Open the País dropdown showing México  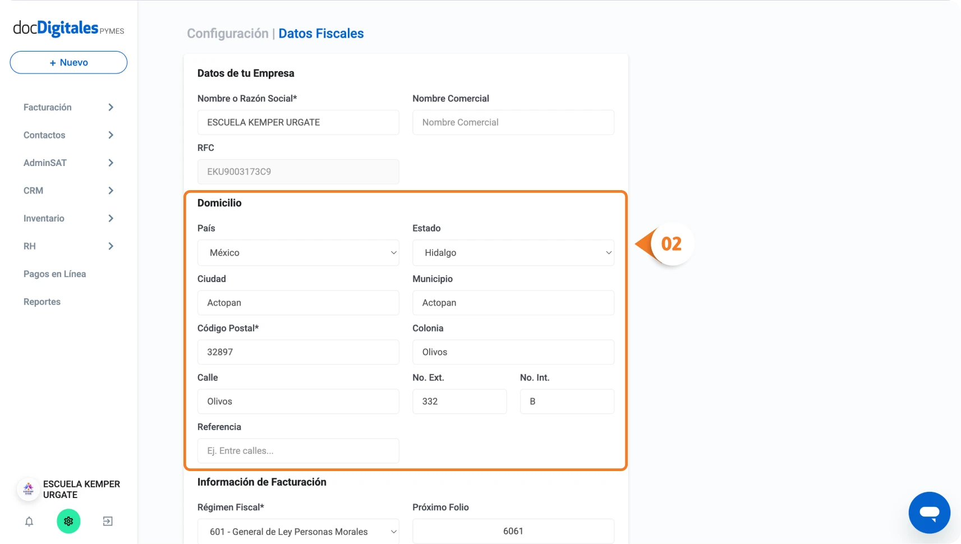(x=298, y=253)
